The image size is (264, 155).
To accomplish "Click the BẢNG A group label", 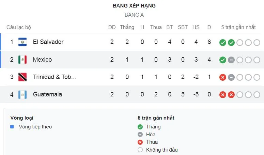I will 134,15.
